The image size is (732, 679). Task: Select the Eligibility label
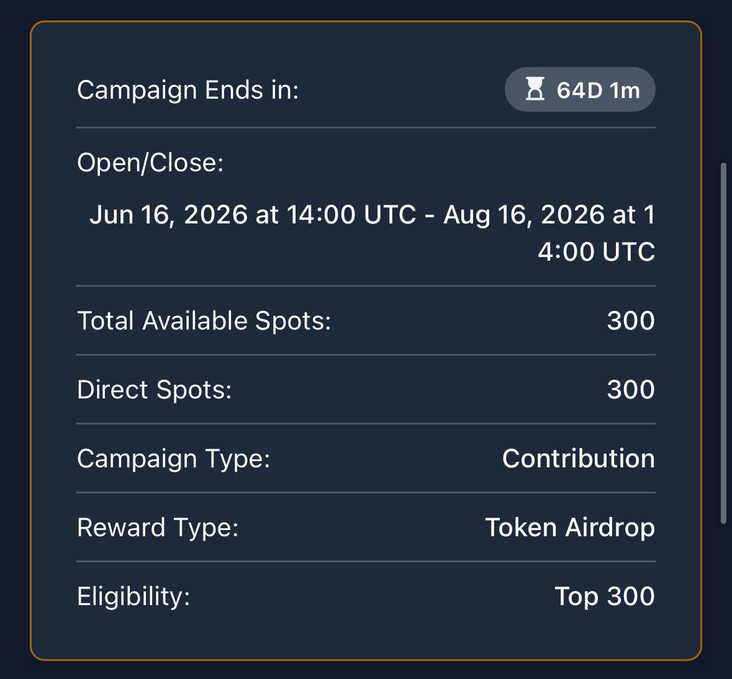coord(133,596)
